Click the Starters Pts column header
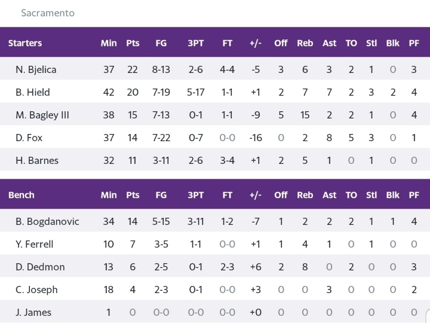Screen dimensions: 430x323 133,43
